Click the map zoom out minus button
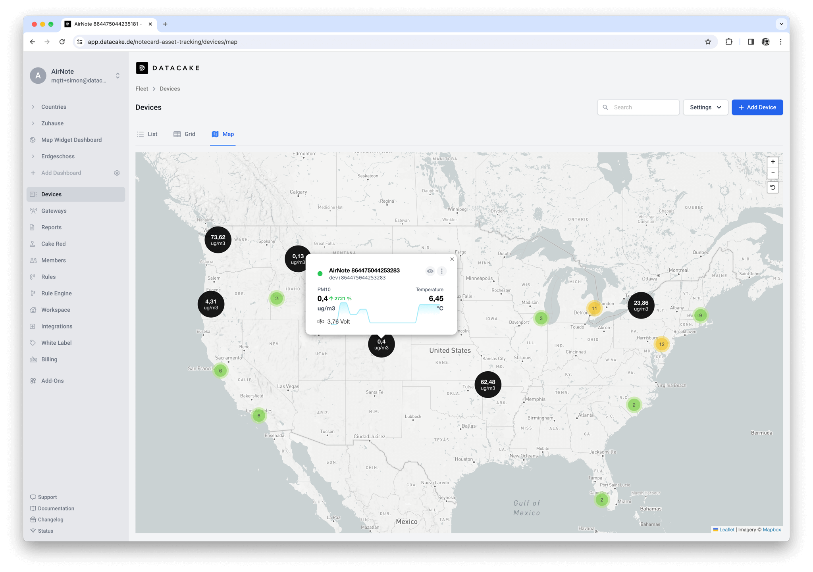This screenshot has width=813, height=572. coord(773,173)
